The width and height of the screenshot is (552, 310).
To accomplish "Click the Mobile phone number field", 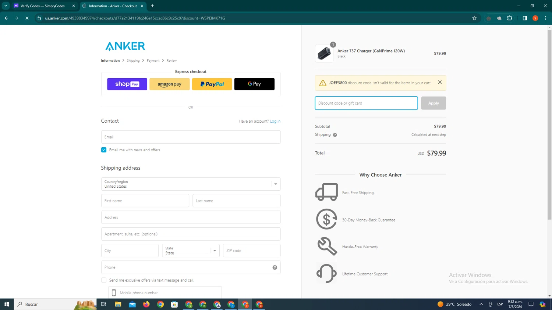I will [165, 293].
